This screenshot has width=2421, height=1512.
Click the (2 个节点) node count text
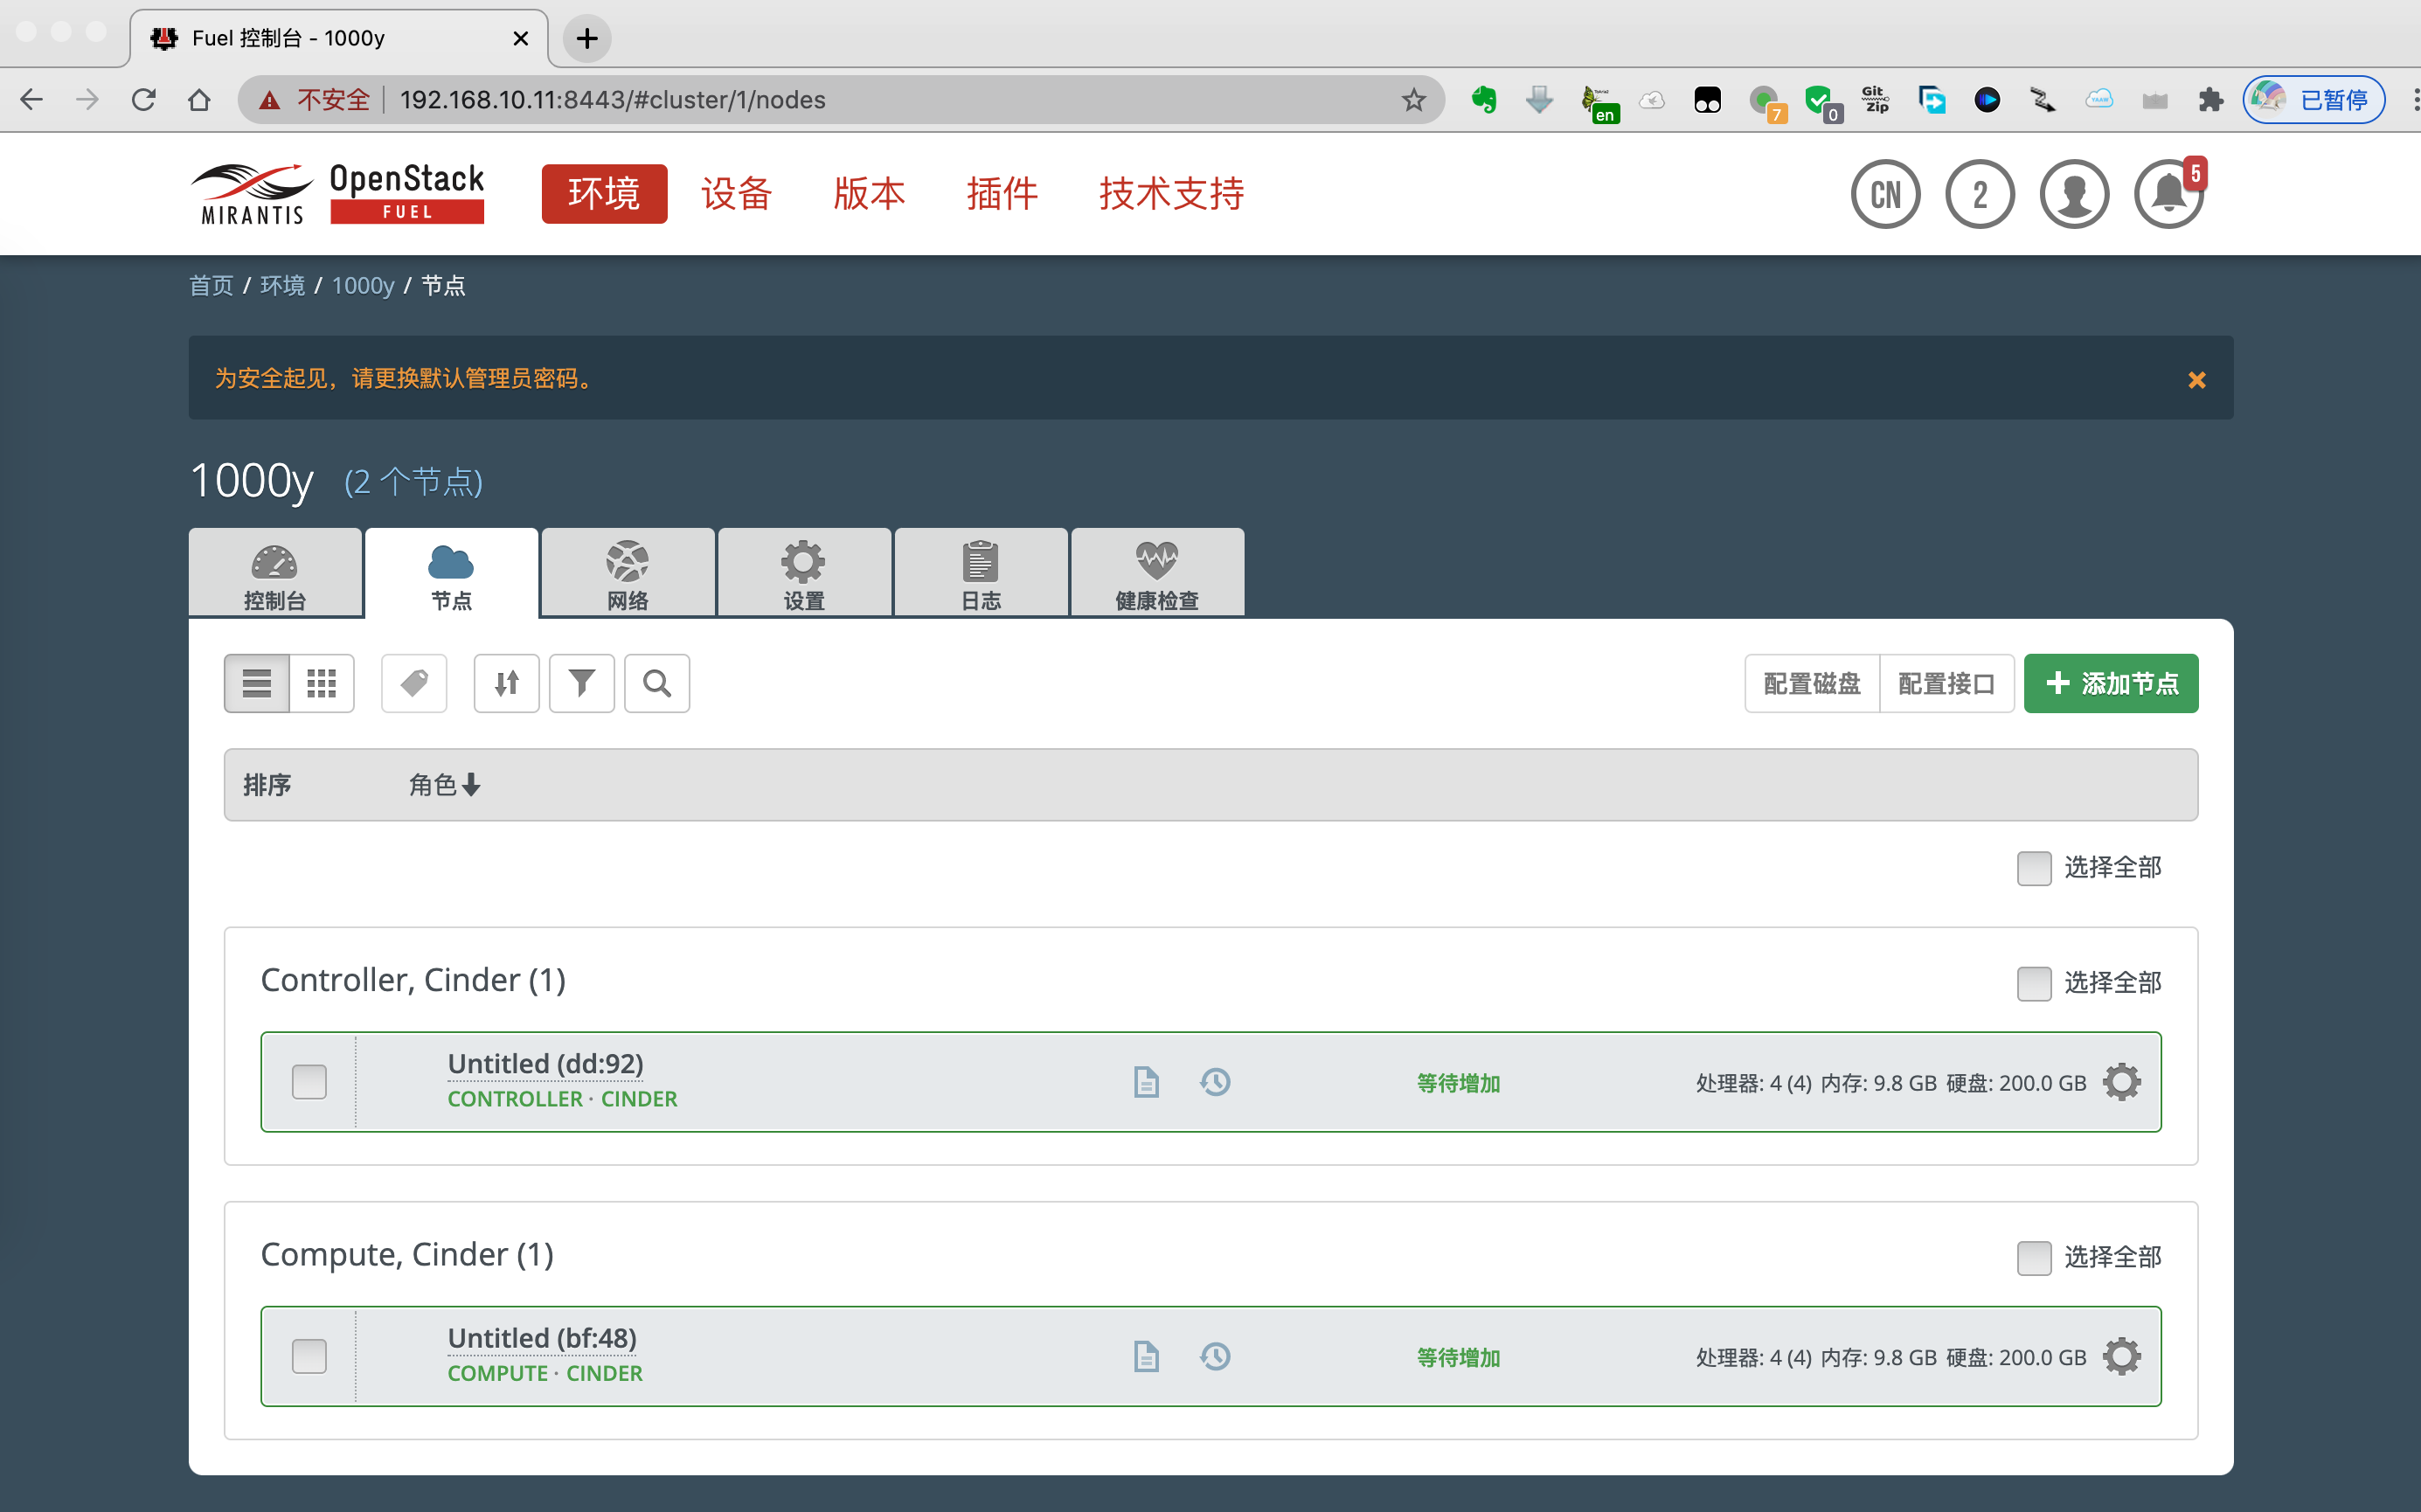pyautogui.click(x=413, y=482)
